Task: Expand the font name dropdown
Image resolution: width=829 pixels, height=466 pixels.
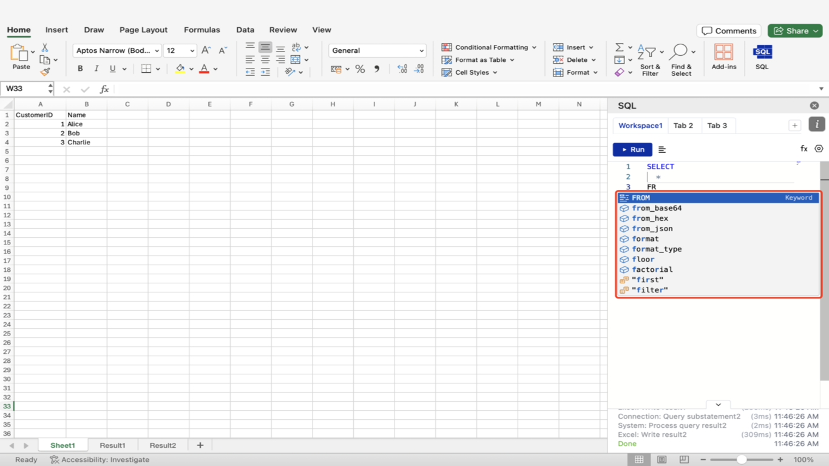Action: point(157,51)
